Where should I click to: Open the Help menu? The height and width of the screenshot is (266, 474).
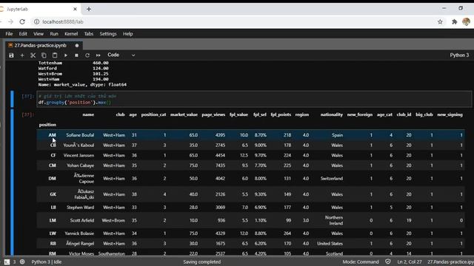[x=128, y=34]
